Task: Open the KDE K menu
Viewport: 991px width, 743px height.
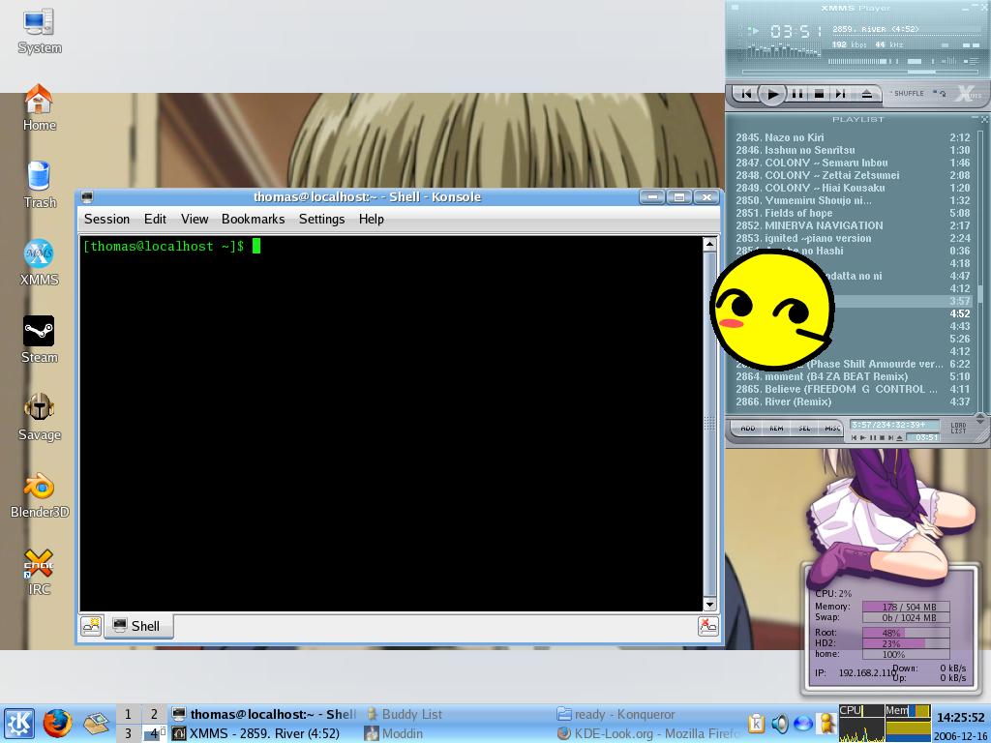Action: [x=19, y=724]
